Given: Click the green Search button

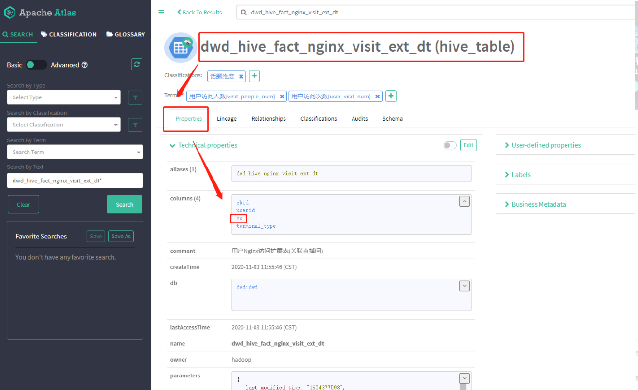Looking at the screenshot, I should pos(125,205).
